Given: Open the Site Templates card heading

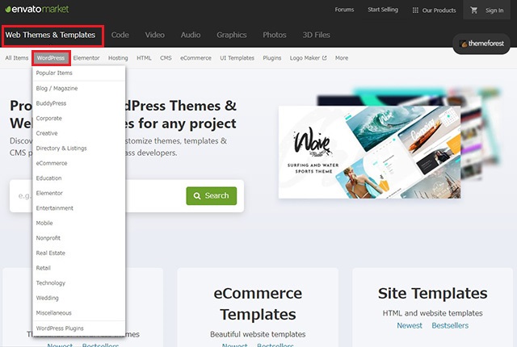Looking at the screenshot, I should 433,294.
